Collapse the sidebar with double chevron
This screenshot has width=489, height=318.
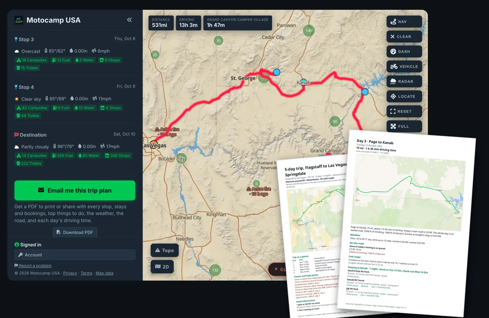pyautogui.click(x=129, y=20)
